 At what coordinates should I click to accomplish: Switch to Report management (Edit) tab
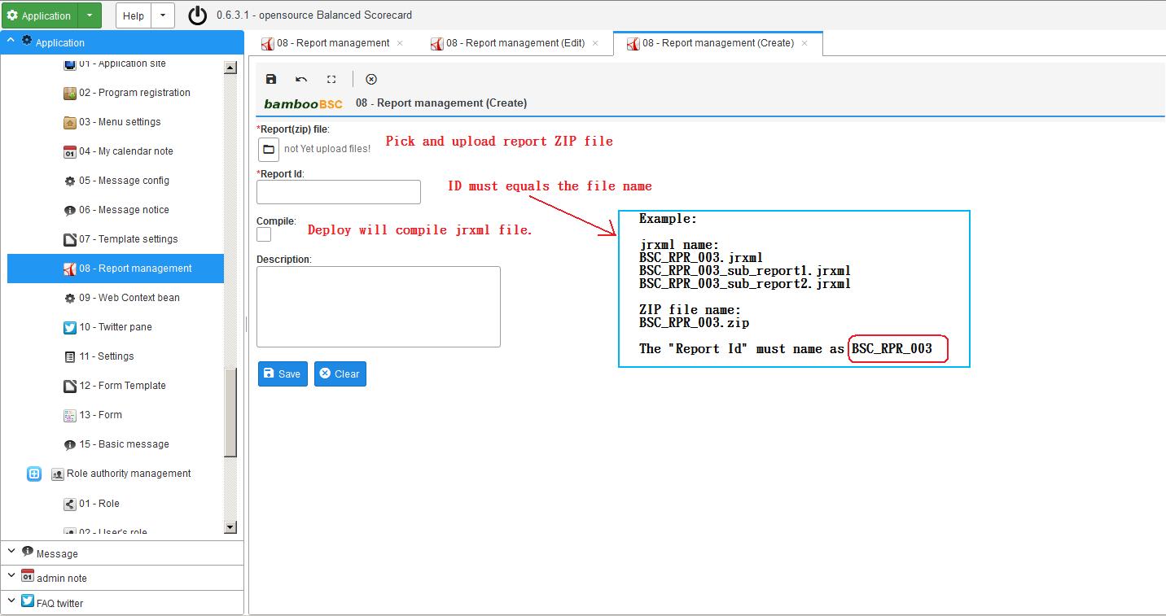point(515,43)
